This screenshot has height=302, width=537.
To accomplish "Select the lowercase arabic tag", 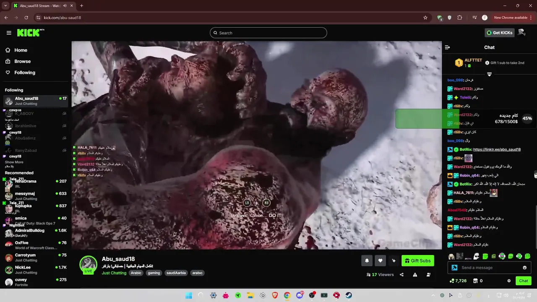I will pyautogui.click(x=197, y=273).
